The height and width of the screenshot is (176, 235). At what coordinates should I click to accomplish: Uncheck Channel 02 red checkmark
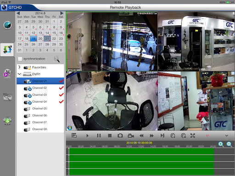tap(61, 88)
